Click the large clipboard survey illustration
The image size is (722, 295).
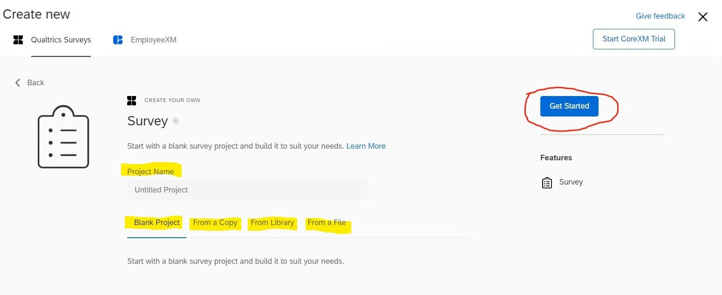click(x=63, y=137)
